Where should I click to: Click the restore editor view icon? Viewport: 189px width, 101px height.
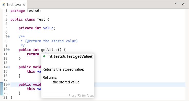pos(183,4)
